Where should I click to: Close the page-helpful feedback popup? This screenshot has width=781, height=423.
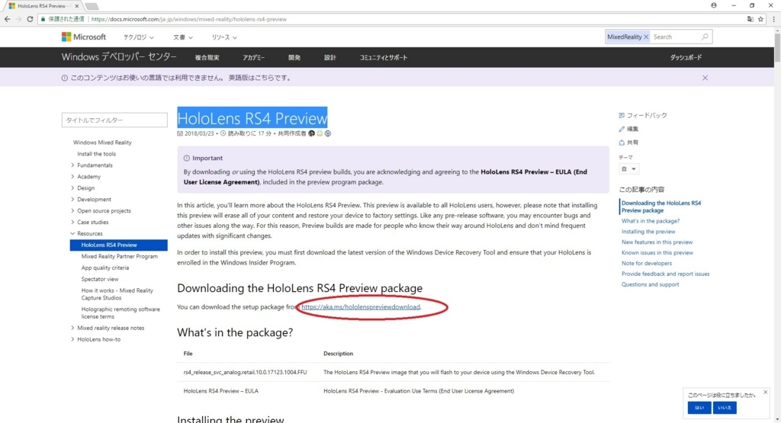point(766,393)
